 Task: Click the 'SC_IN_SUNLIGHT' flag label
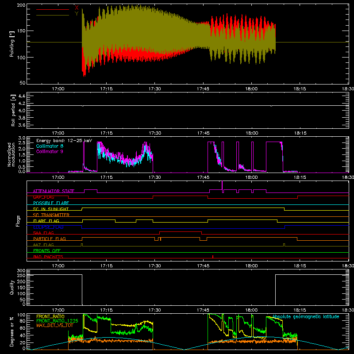[x=51, y=209]
